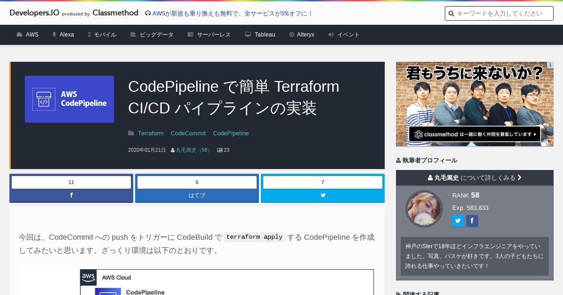Viewport: 563px width, 295px height.
Task: Open the Alteryx category menu
Action: point(302,35)
